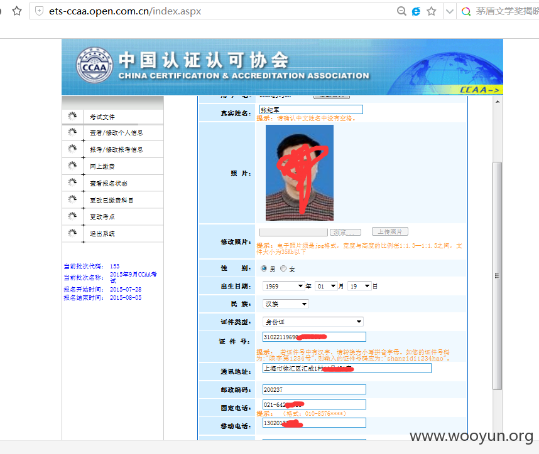Open 查看/修改个人信息 in the sidebar

pyautogui.click(x=116, y=133)
